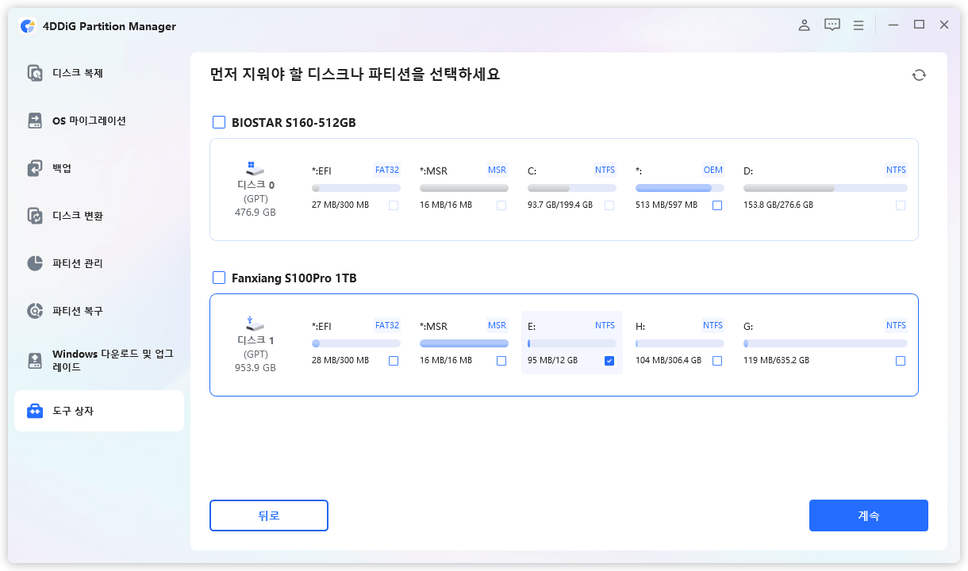Click the 953.9 GB disk size label
Image resolution: width=968 pixels, height=571 pixels.
click(x=255, y=368)
